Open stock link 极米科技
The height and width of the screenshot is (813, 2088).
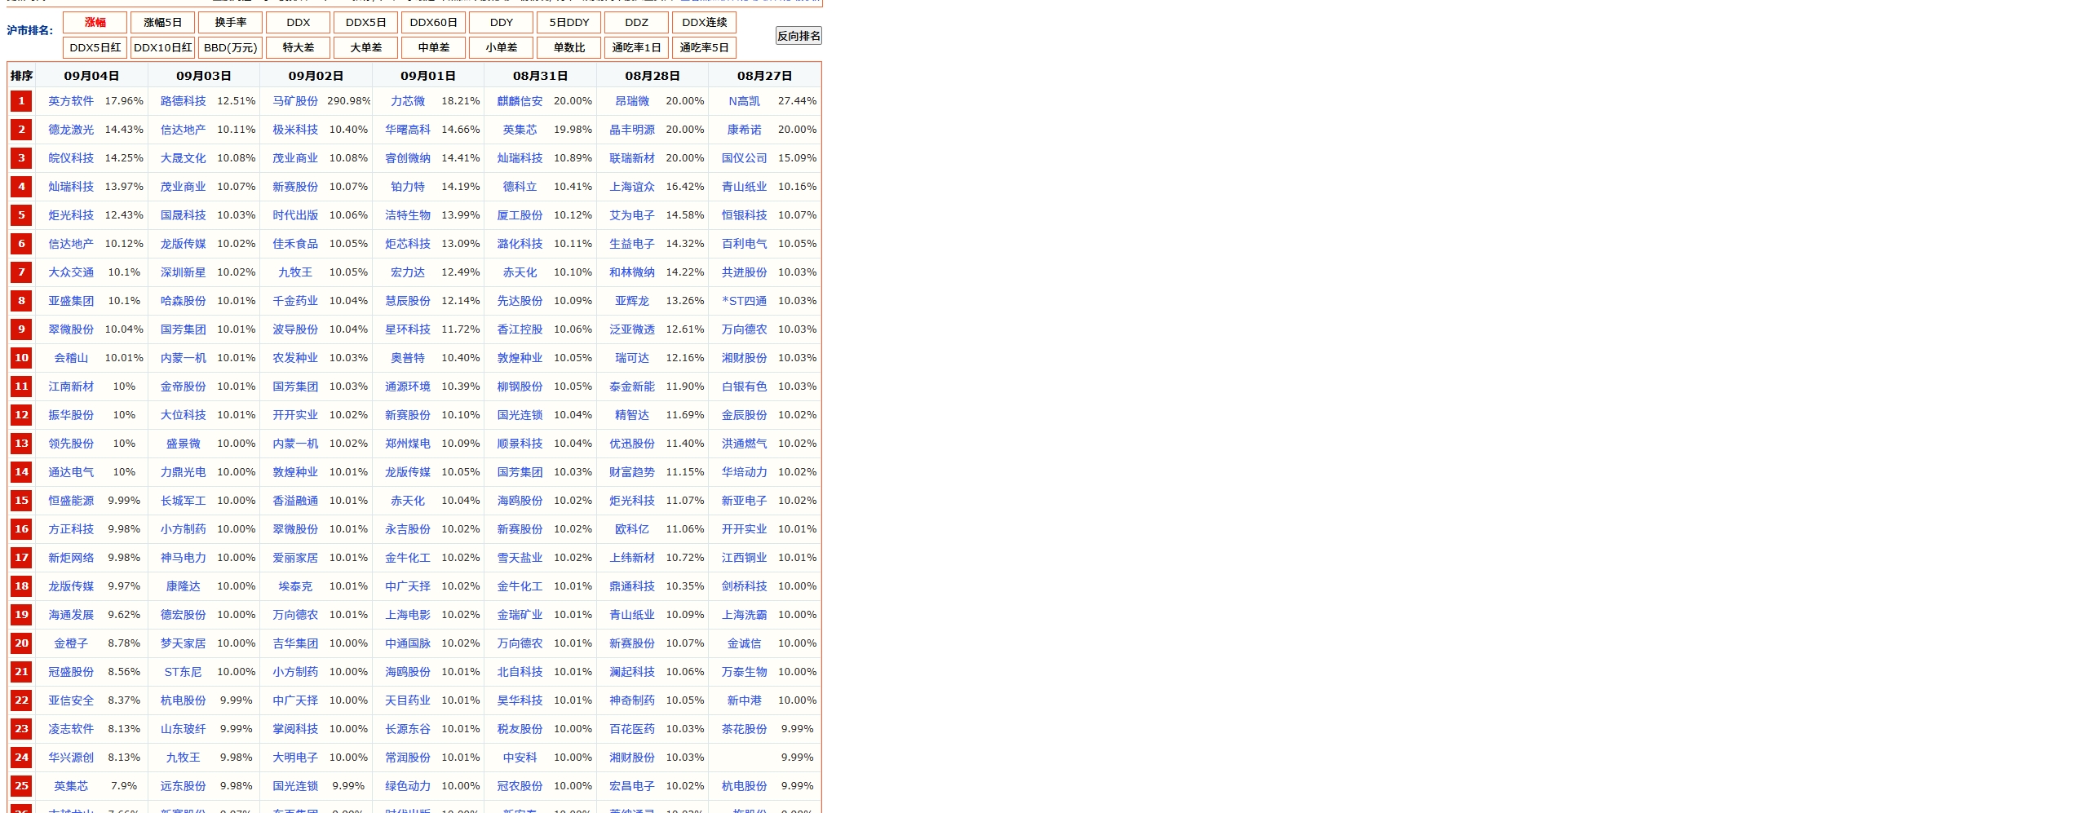coord(295,130)
